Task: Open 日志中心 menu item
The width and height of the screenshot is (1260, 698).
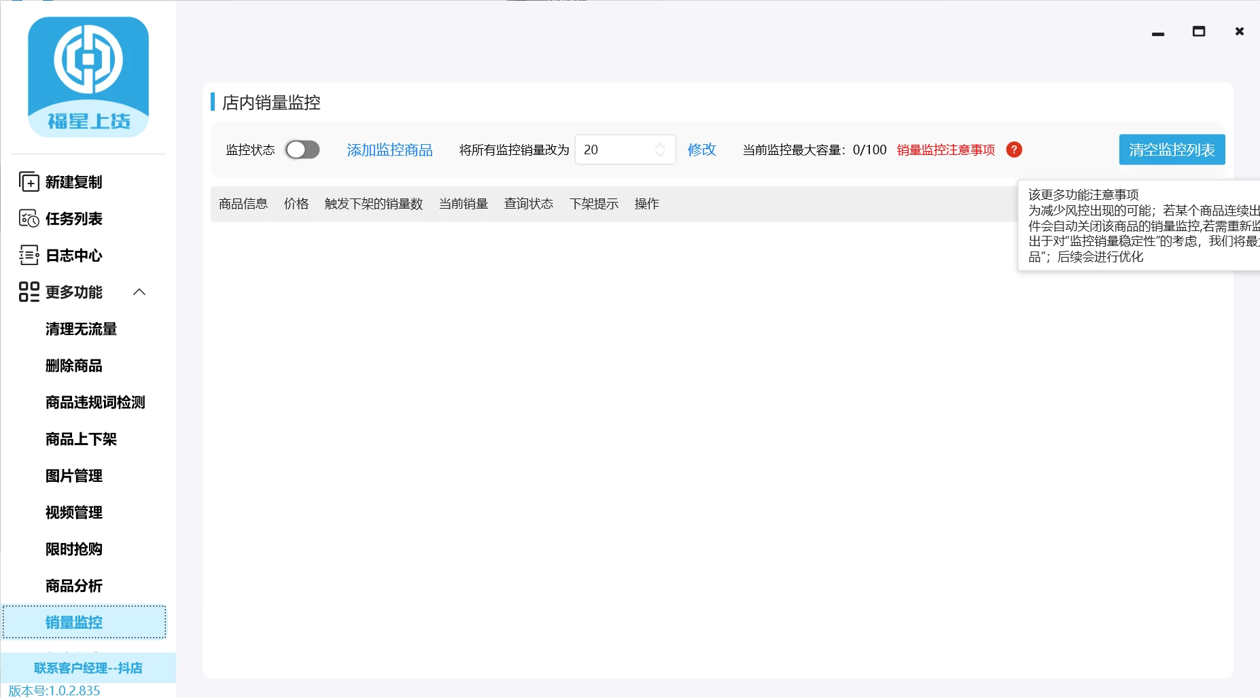Action: click(x=74, y=256)
